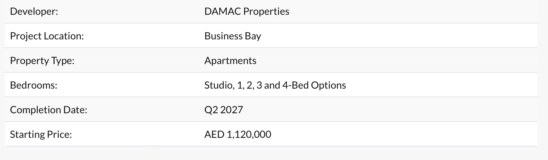Select the Apartments property type value

click(230, 61)
